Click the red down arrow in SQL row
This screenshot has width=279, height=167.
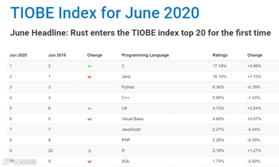pyautogui.click(x=89, y=161)
